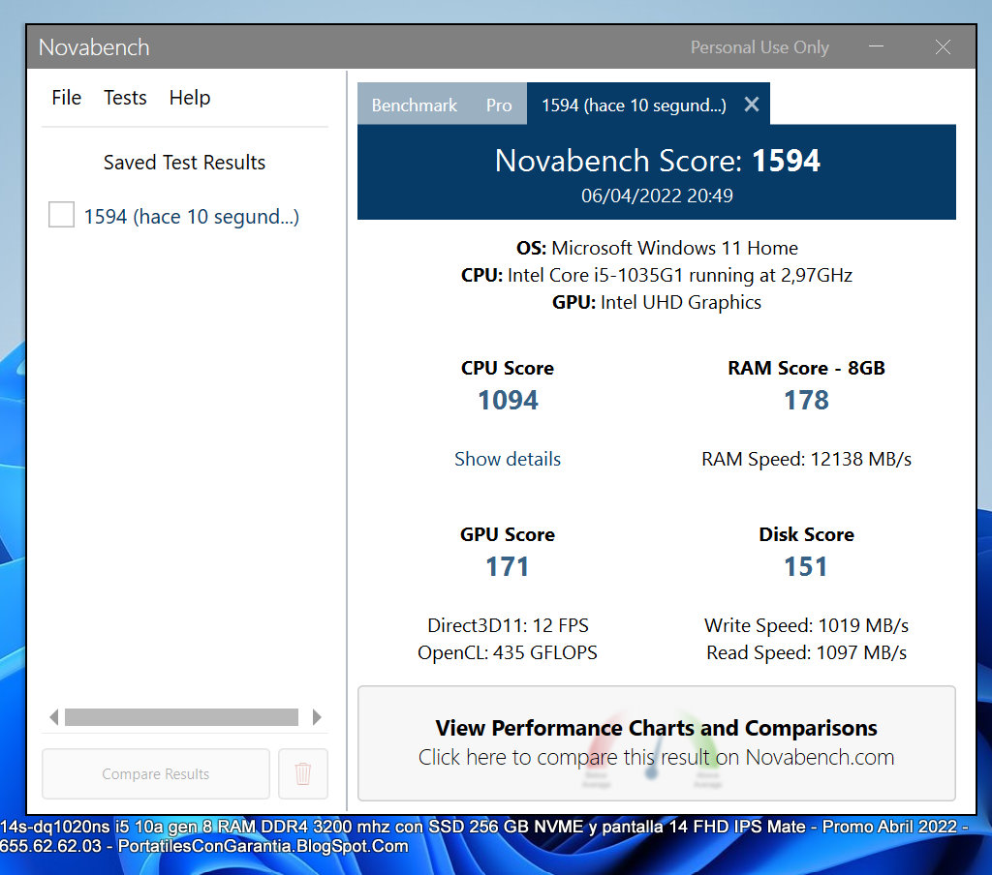This screenshot has width=992, height=875.
Task: Switch to the Pro tab
Action: pyautogui.click(x=499, y=105)
